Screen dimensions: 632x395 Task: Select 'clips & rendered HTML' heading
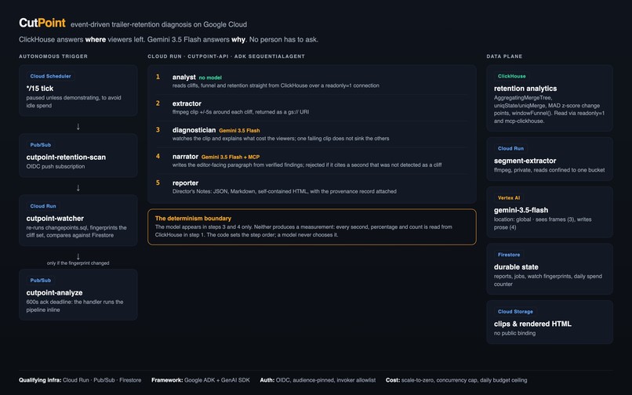pyautogui.click(x=532, y=324)
